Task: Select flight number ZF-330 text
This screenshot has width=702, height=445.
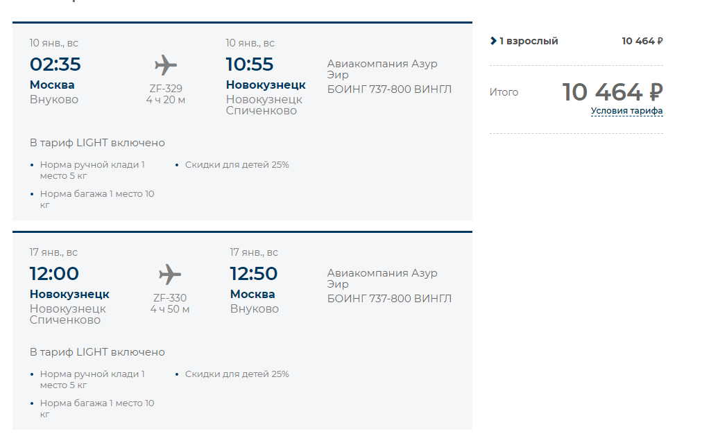Action: (170, 298)
